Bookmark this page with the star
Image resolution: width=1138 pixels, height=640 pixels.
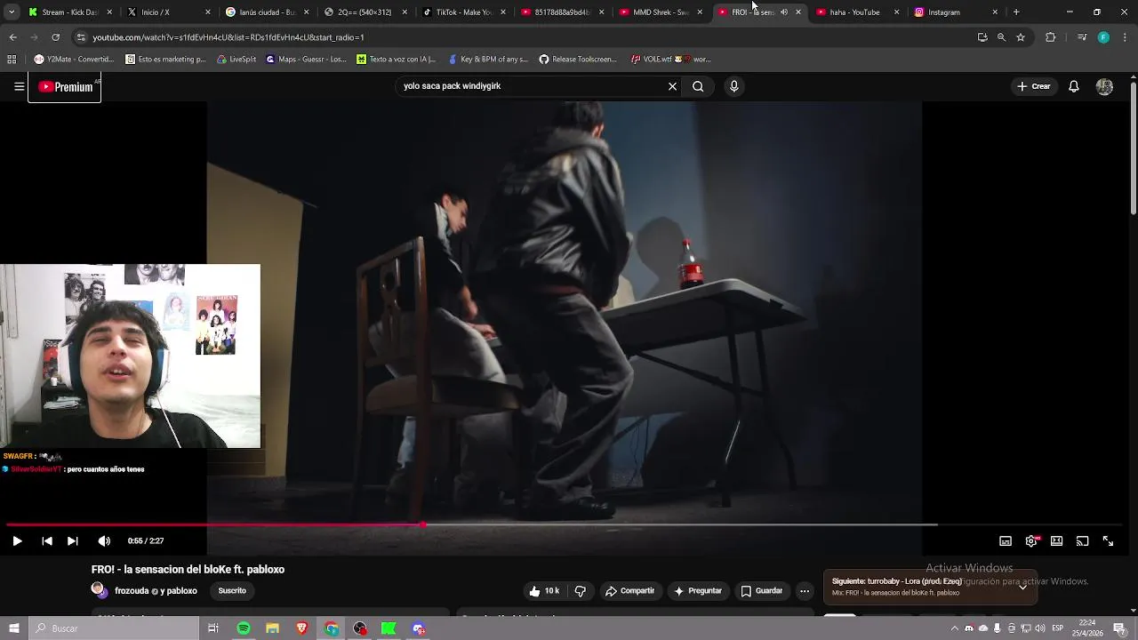1021,37
